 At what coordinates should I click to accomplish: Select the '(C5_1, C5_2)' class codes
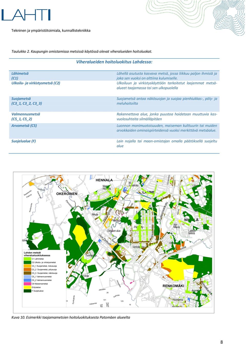click(22, 119)
